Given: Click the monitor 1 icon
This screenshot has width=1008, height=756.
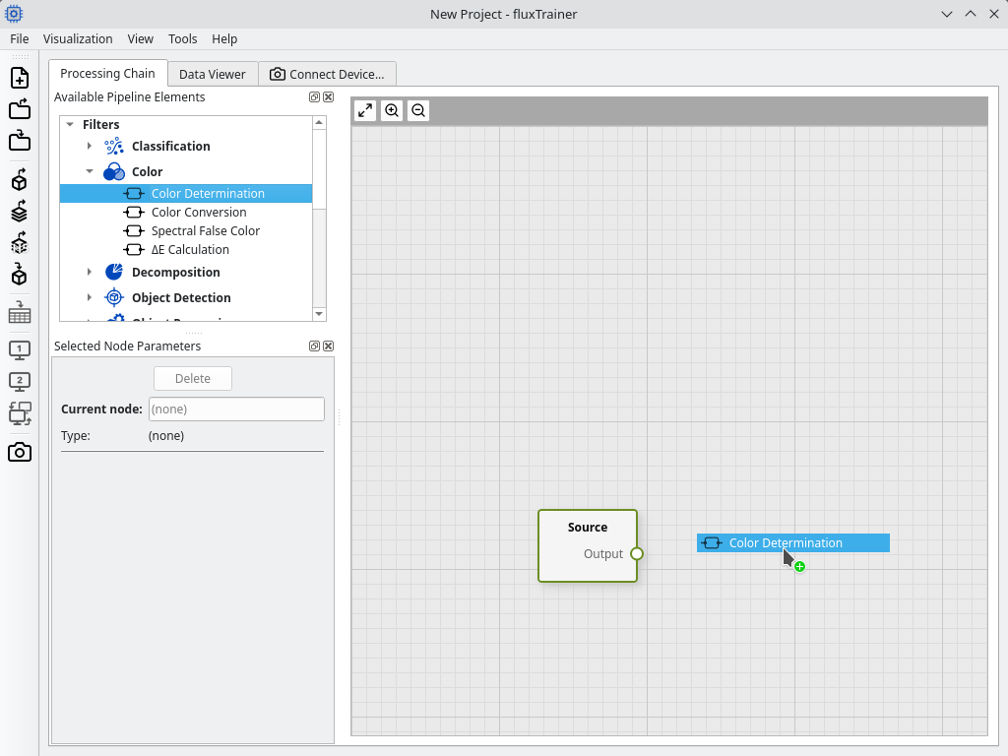Looking at the screenshot, I should click(20, 350).
